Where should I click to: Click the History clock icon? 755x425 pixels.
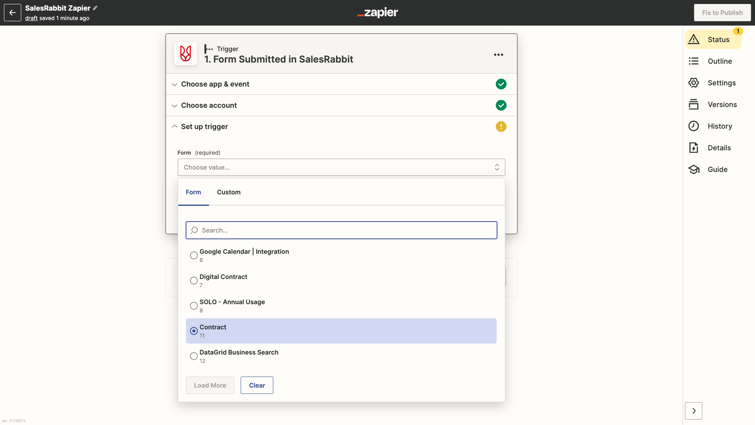[x=694, y=126]
